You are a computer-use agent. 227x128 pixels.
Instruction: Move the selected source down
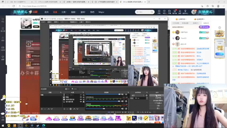(77, 109)
